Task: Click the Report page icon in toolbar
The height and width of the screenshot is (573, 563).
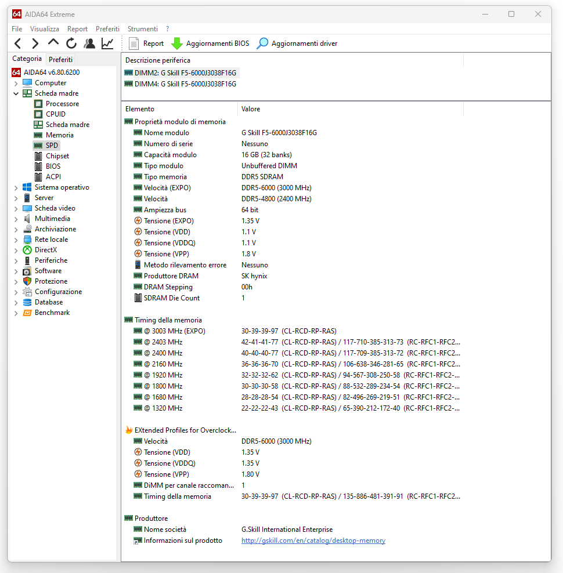Action: pos(133,43)
